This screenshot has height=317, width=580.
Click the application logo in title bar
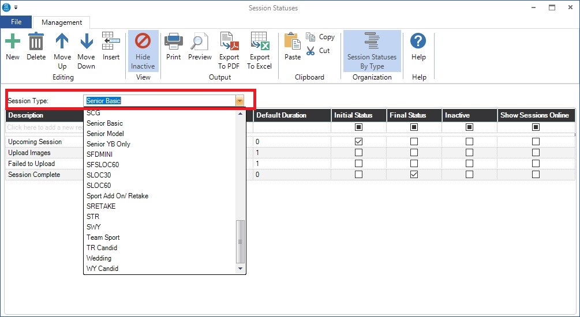tap(7, 7)
